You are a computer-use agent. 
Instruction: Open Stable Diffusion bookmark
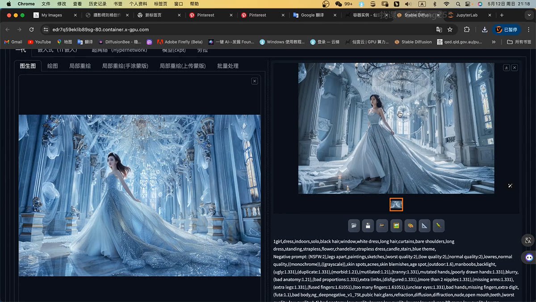pos(413,42)
